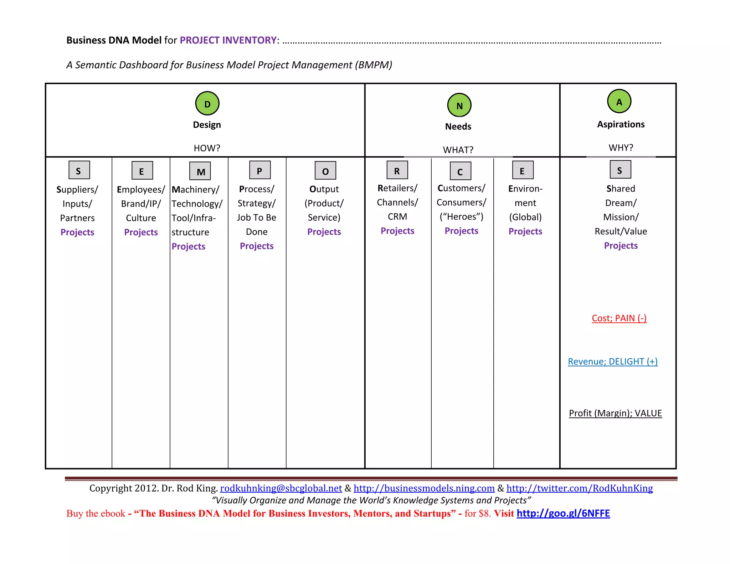
Task: Click the Job To Be label
Action: point(257,218)
